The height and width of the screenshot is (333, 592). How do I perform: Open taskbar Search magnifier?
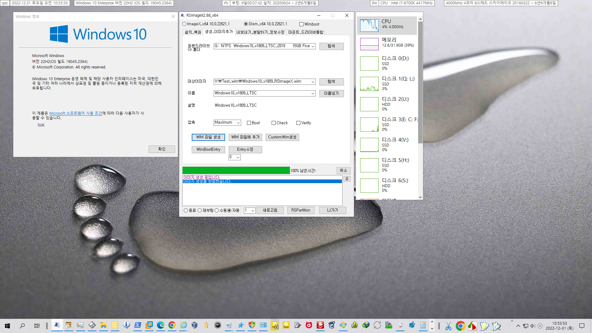coord(22,326)
